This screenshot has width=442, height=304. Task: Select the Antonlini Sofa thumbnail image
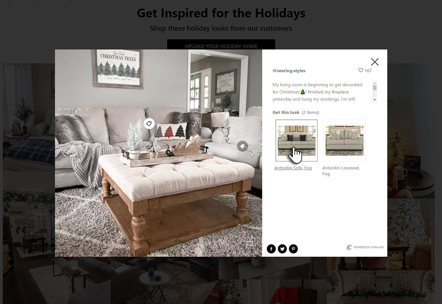click(x=297, y=140)
